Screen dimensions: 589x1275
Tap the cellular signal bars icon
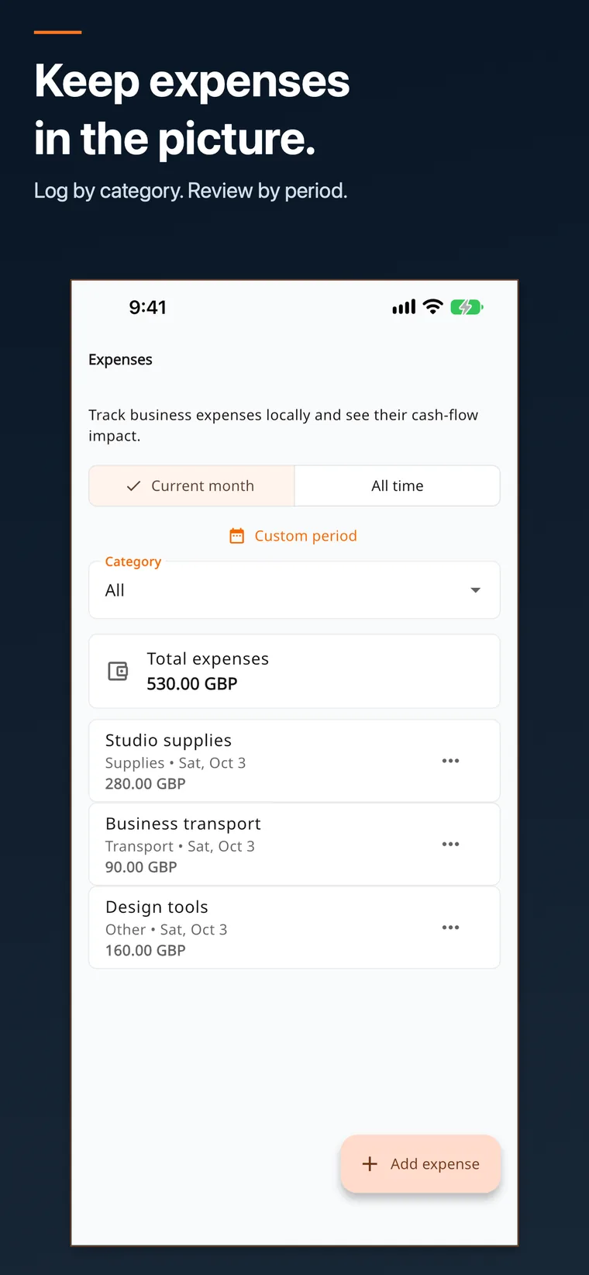pos(404,307)
